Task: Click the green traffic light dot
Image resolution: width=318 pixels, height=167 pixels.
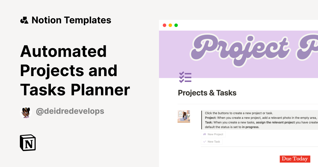Action: pyautogui.click(x=176, y=25)
